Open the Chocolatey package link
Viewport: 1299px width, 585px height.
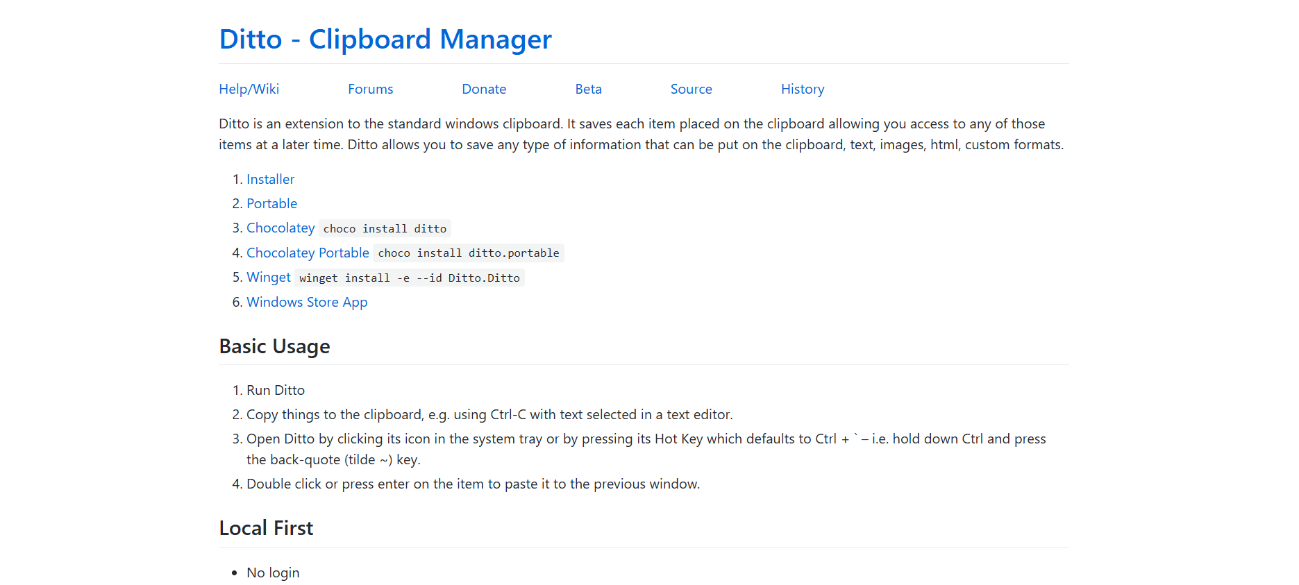pyautogui.click(x=280, y=228)
